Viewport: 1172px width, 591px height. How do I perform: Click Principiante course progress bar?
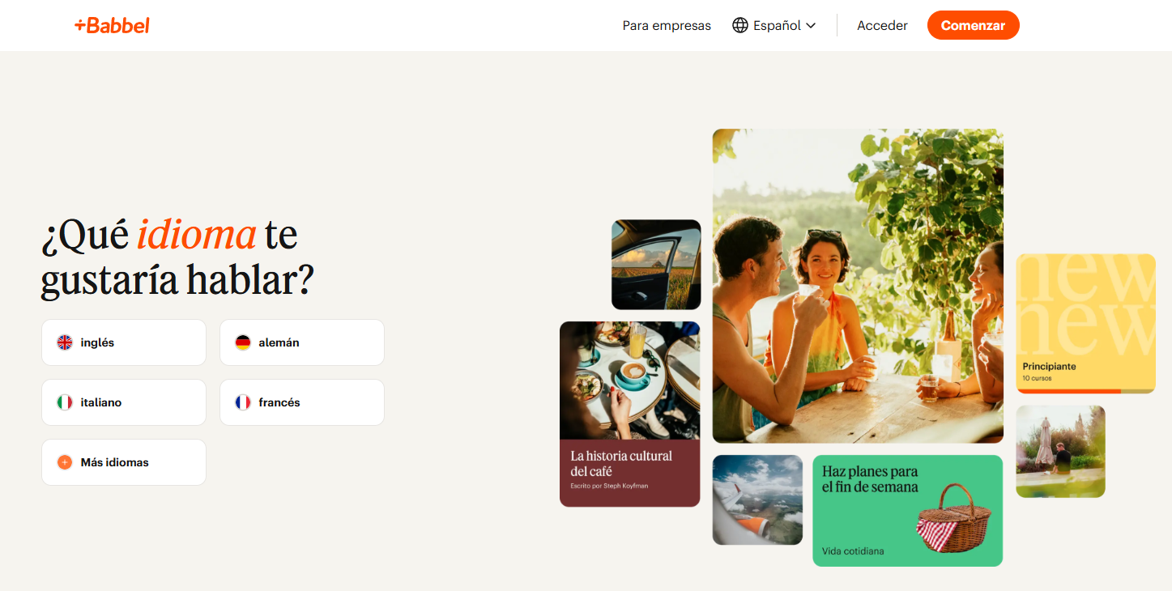(x=1085, y=391)
